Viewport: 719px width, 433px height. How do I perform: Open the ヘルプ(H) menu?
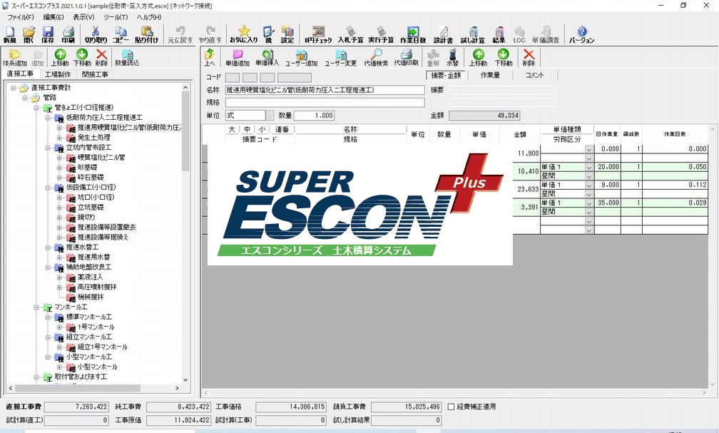pos(149,17)
